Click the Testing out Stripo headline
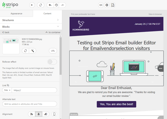167x119 pixels. click(x=116, y=46)
